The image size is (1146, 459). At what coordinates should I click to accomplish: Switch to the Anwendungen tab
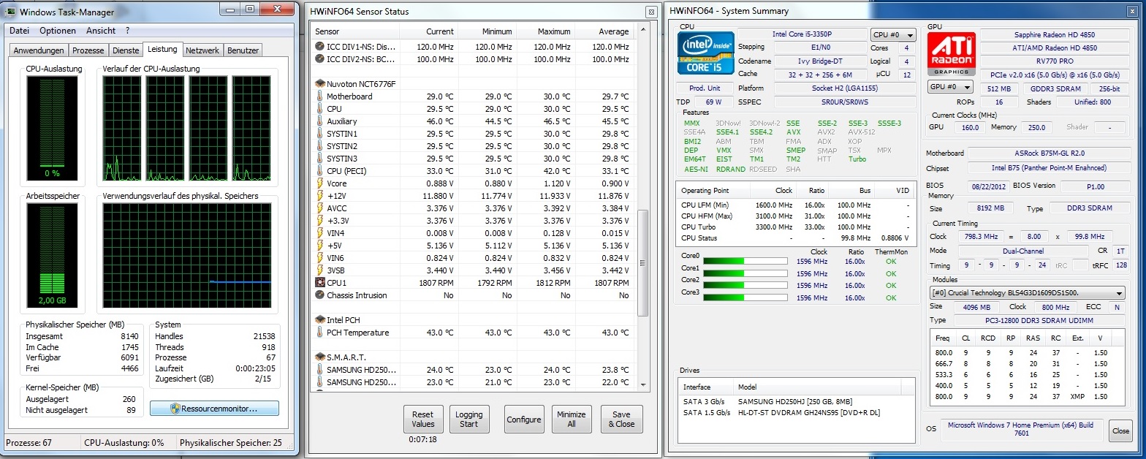(x=39, y=50)
